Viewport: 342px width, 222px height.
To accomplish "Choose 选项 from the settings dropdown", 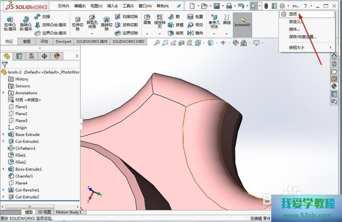I will pyautogui.click(x=293, y=14).
